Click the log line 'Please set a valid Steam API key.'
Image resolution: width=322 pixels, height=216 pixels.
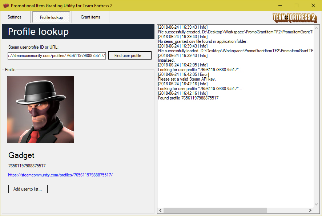[x=187, y=79]
